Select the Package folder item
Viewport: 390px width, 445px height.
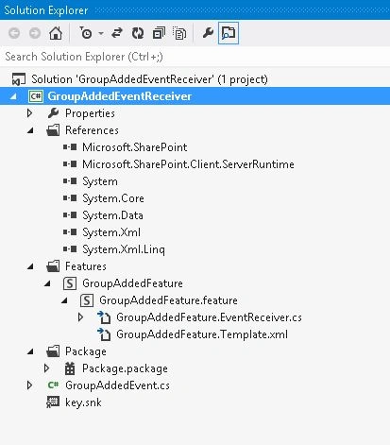(x=86, y=351)
